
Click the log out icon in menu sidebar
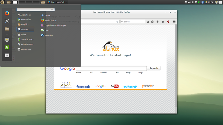coord(7,47)
